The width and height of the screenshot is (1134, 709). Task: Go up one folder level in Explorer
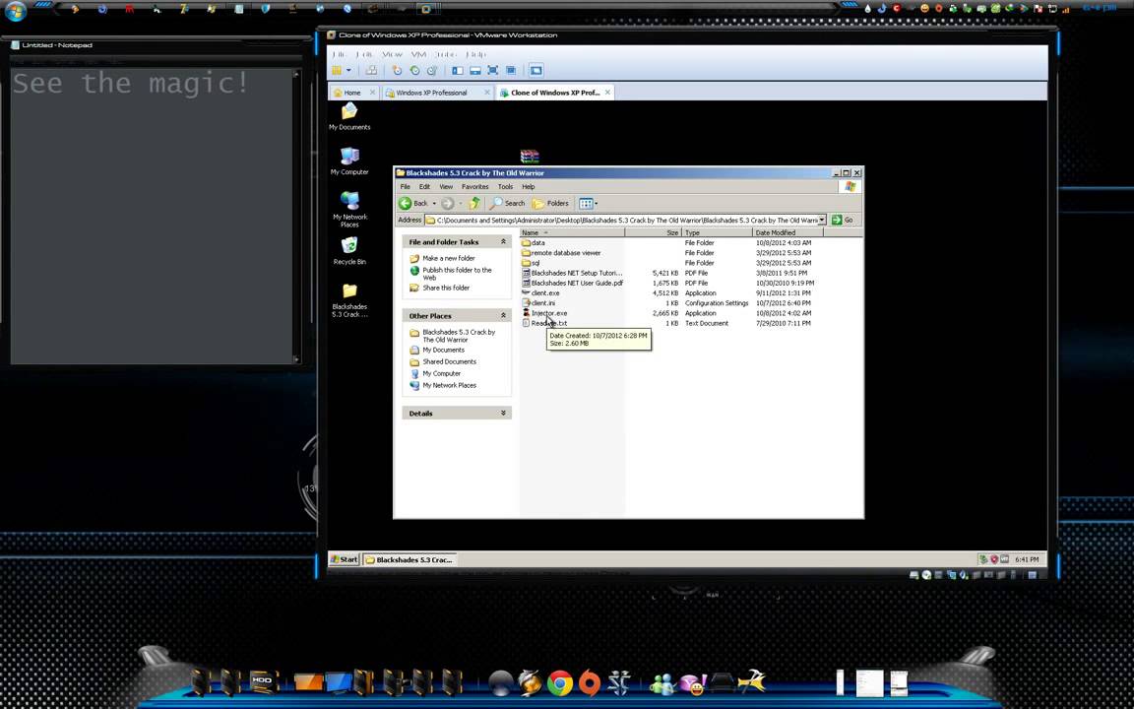pyautogui.click(x=474, y=203)
